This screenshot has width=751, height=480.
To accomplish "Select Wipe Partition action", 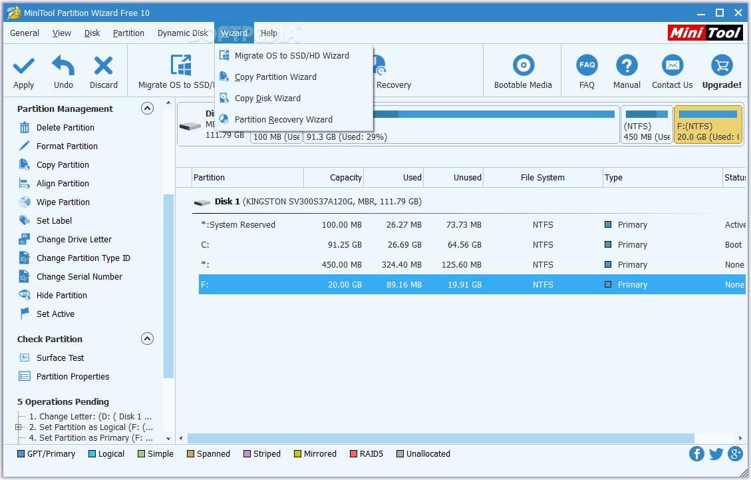I will coord(63,202).
